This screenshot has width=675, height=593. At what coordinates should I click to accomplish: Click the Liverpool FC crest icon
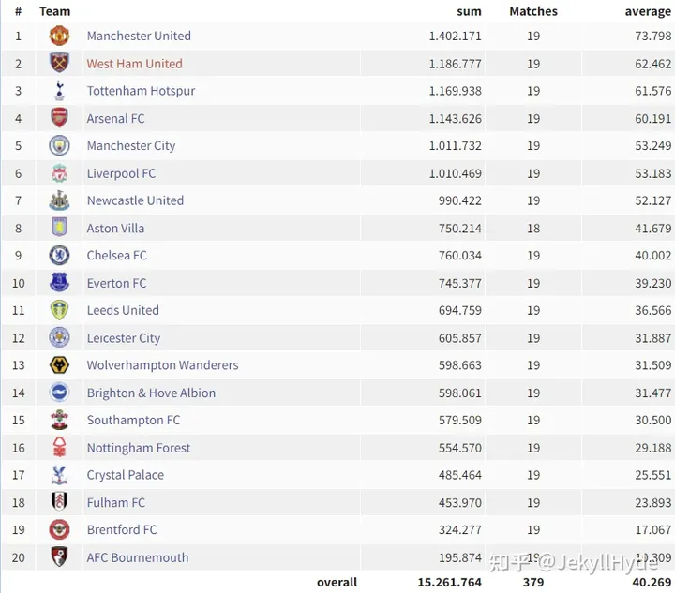pyautogui.click(x=59, y=173)
